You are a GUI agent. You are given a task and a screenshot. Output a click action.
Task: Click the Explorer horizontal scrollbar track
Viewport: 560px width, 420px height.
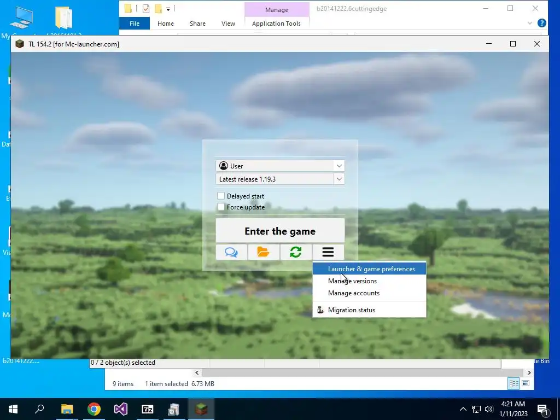pos(363,372)
